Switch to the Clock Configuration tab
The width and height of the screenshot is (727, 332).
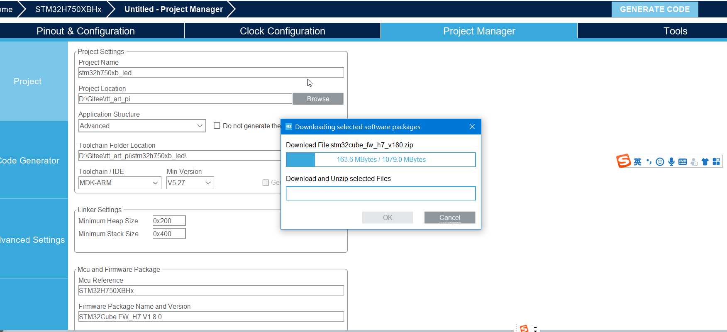(283, 31)
